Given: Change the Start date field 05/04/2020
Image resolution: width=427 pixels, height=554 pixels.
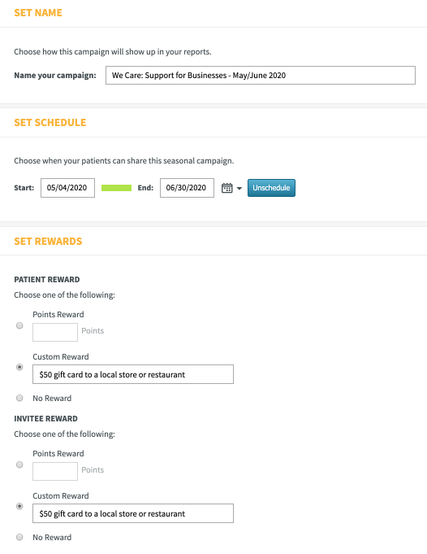Looking at the screenshot, I should (67, 188).
